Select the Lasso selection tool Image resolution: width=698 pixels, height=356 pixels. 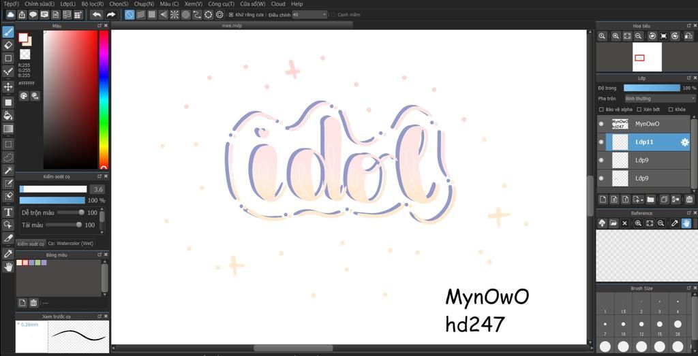[x=8, y=157]
